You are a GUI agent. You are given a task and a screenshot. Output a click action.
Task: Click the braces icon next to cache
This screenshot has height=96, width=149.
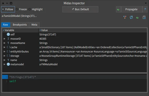pyautogui.click(x=8, y=47)
